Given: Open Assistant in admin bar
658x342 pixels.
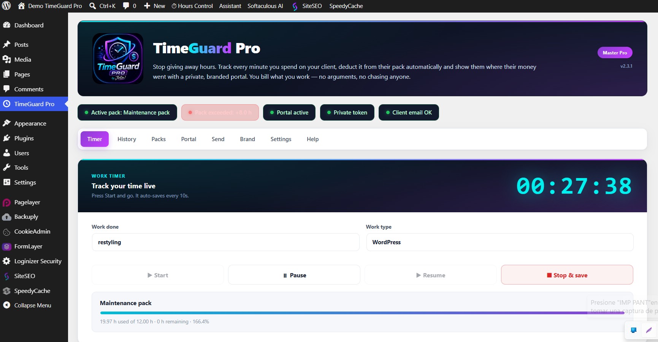Looking at the screenshot, I should click(x=230, y=6).
